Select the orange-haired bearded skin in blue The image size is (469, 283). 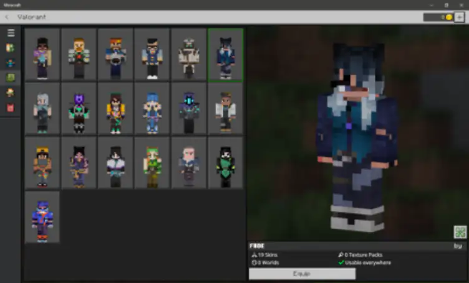115,55
